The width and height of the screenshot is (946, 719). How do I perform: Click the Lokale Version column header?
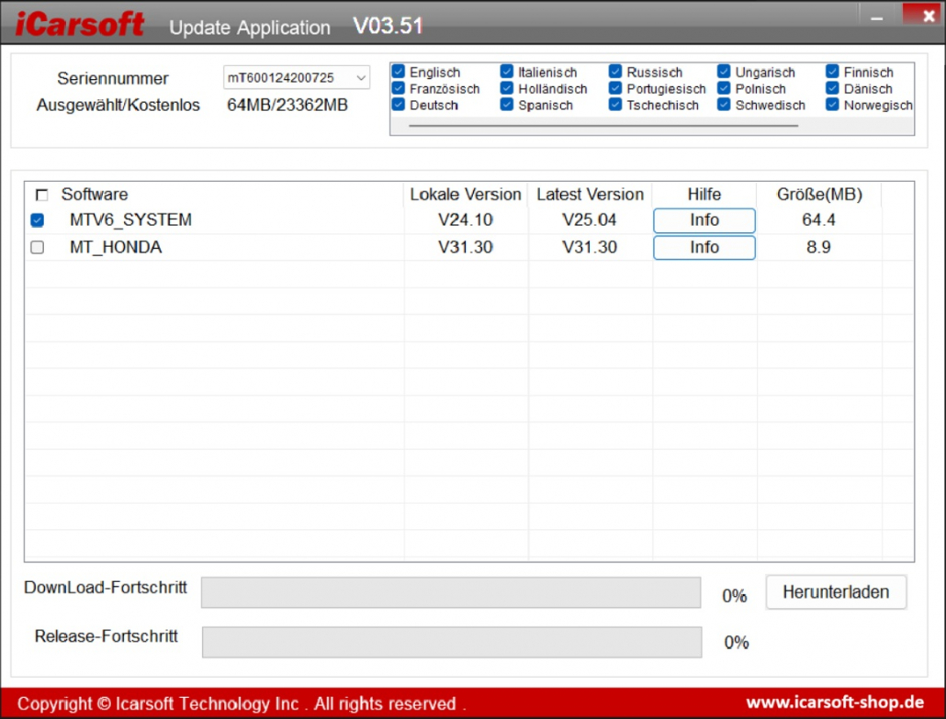(x=466, y=195)
